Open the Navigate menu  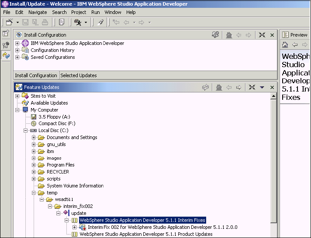[38, 12]
